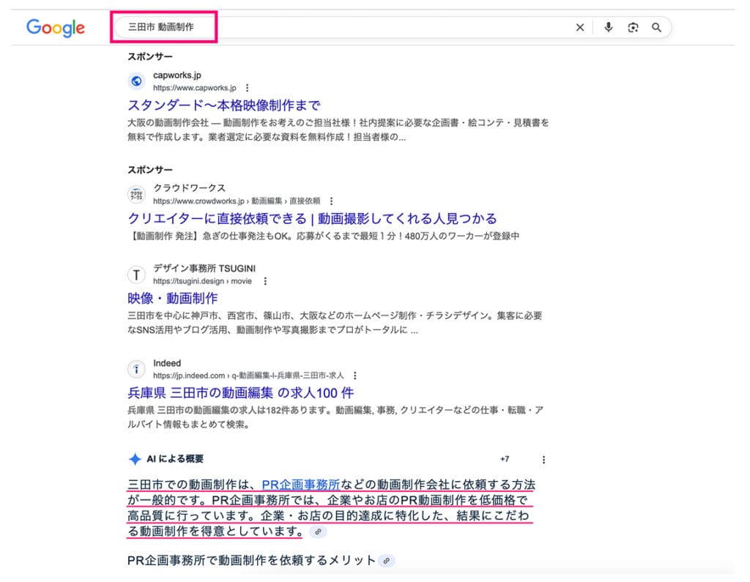The image size is (750, 582).
Task: Clear the search box with X icon
Action: click(x=579, y=28)
